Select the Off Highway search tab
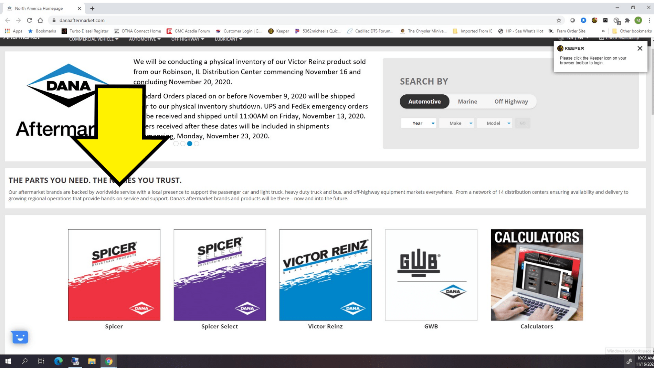Image resolution: width=654 pixels, height=368 pixels. click(511, 102)
